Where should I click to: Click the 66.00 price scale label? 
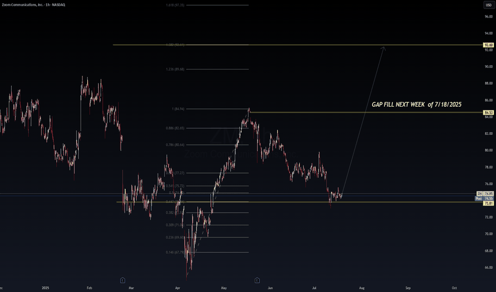tap(489, 268)
